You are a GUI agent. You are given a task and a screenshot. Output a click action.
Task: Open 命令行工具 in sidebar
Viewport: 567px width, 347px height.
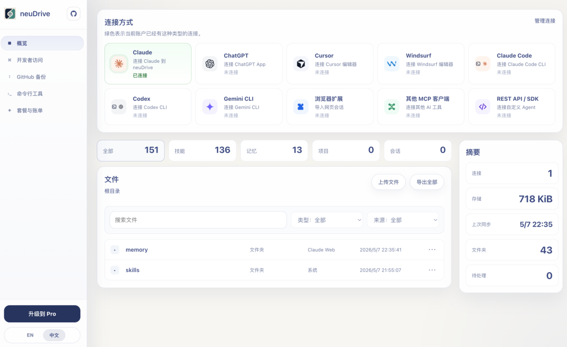click(43, 93)
